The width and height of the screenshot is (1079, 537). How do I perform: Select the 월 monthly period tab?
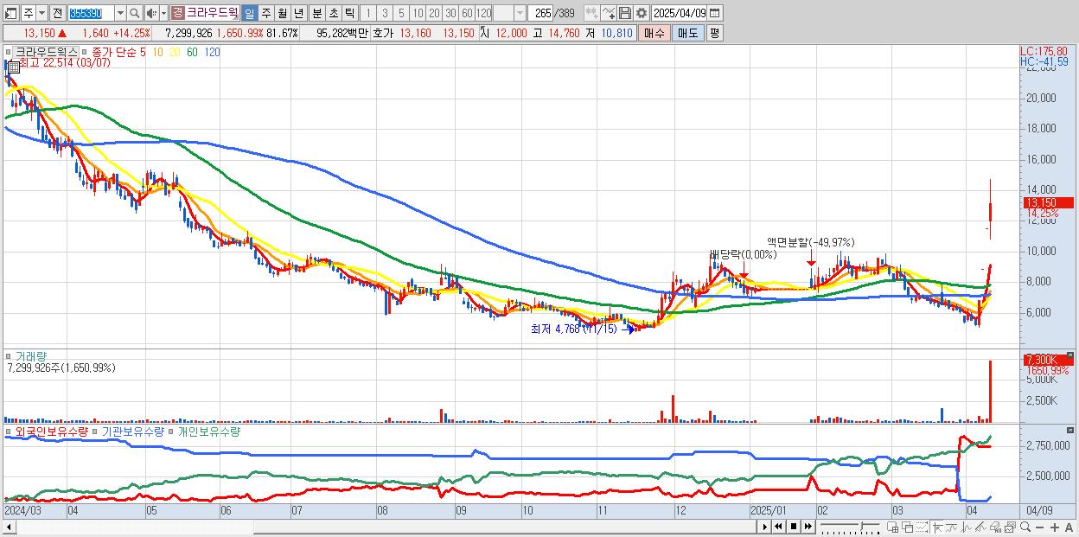tap(282, 13)
